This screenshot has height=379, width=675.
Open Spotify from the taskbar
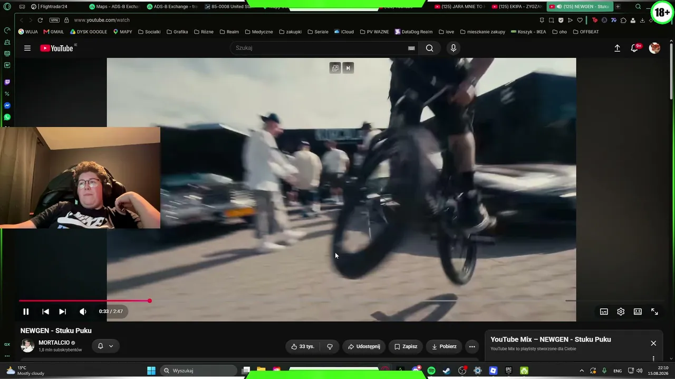pos(431,371)
